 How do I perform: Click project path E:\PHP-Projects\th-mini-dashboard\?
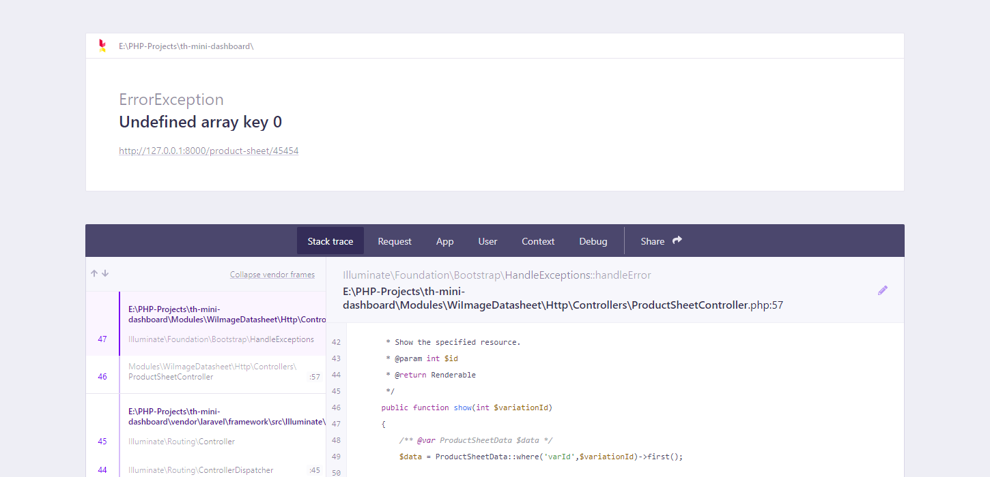[x=186, y=46]
